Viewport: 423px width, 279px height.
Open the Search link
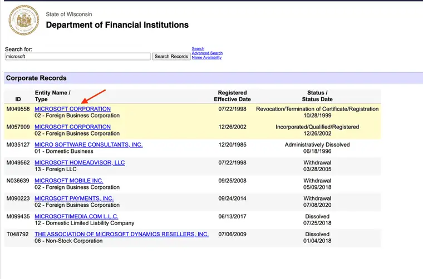click(x=198, y=48)
